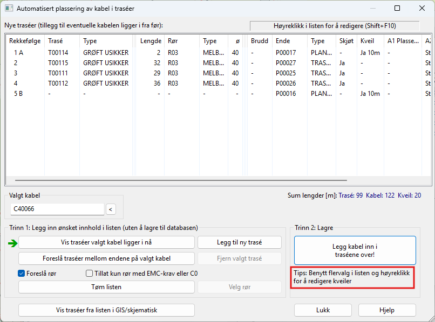The height and width of the screenshot is (322, 435).
Task: Click length value 32 in the list
Action: [x=157, y=63]
